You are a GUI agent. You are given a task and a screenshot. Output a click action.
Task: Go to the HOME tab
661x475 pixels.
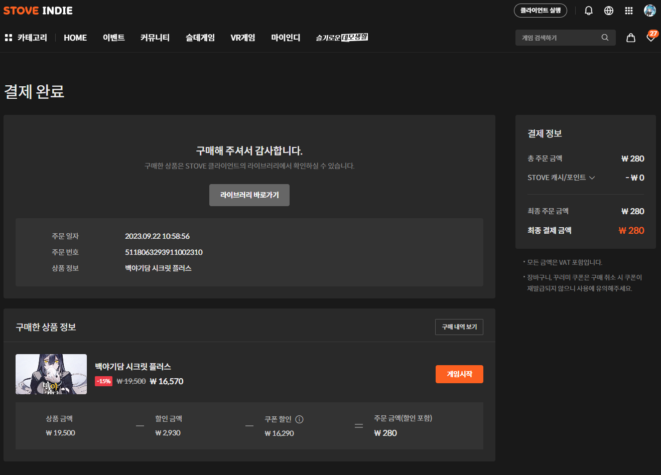click(75, 38)
